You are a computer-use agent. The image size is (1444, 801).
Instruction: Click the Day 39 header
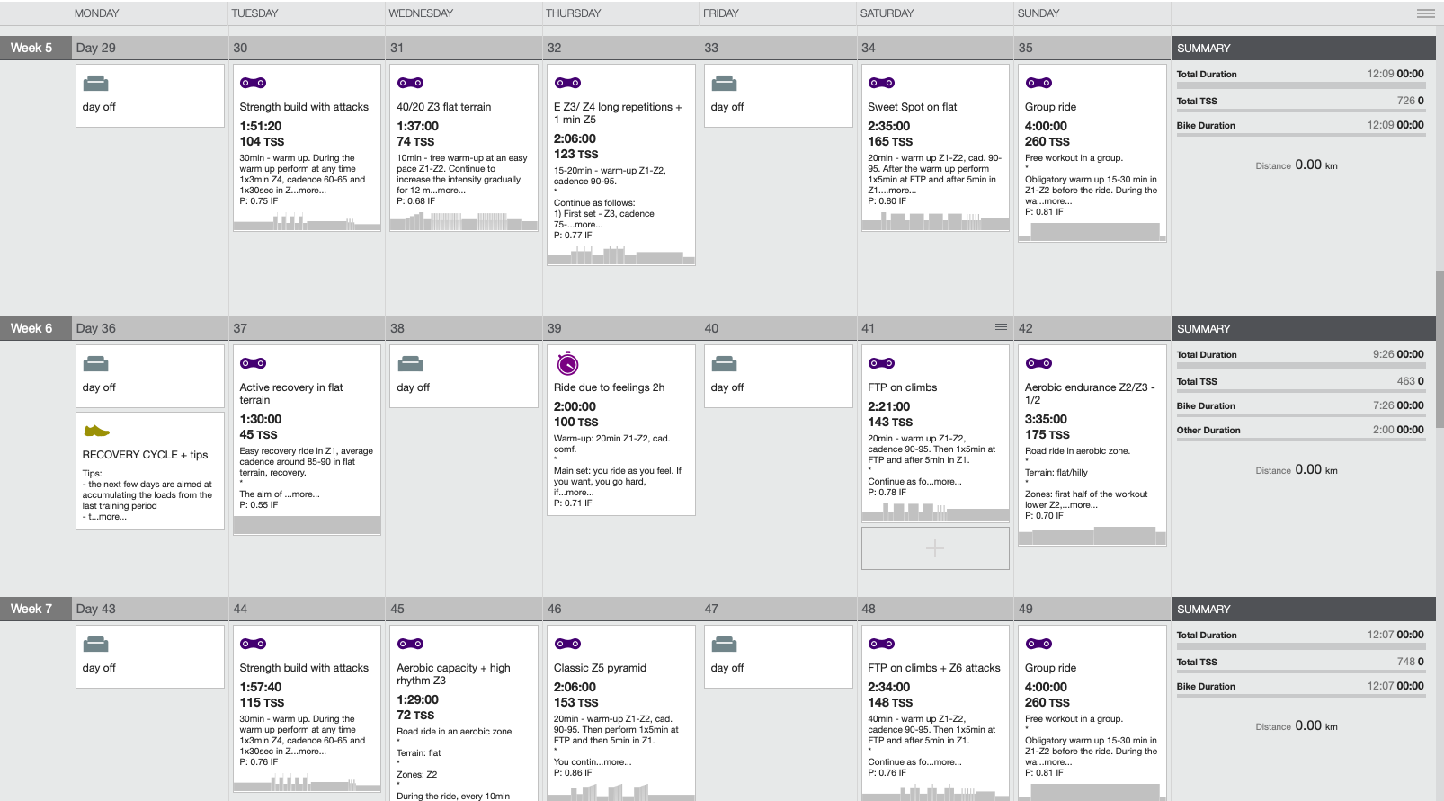tap(621, 328)
